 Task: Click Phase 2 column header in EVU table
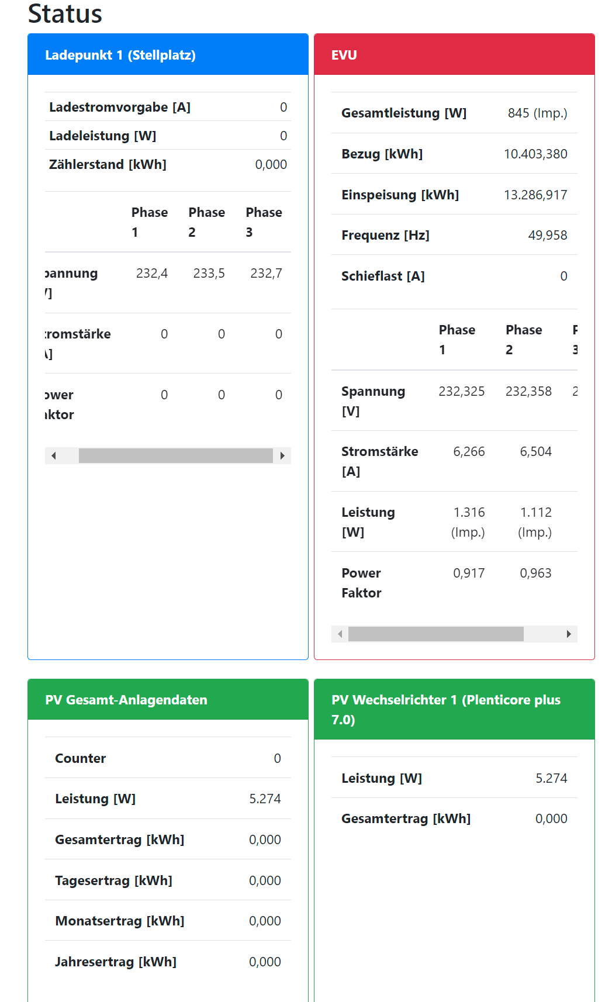[524, 339]
